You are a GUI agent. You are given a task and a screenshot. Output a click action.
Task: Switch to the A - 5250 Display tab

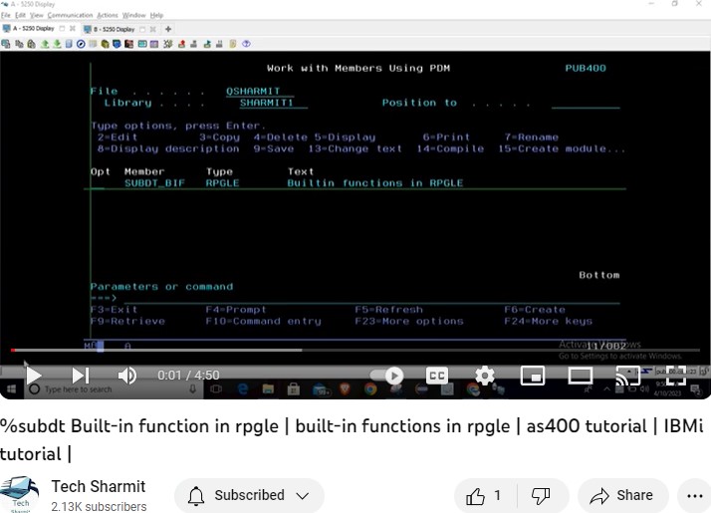[33, 29]
